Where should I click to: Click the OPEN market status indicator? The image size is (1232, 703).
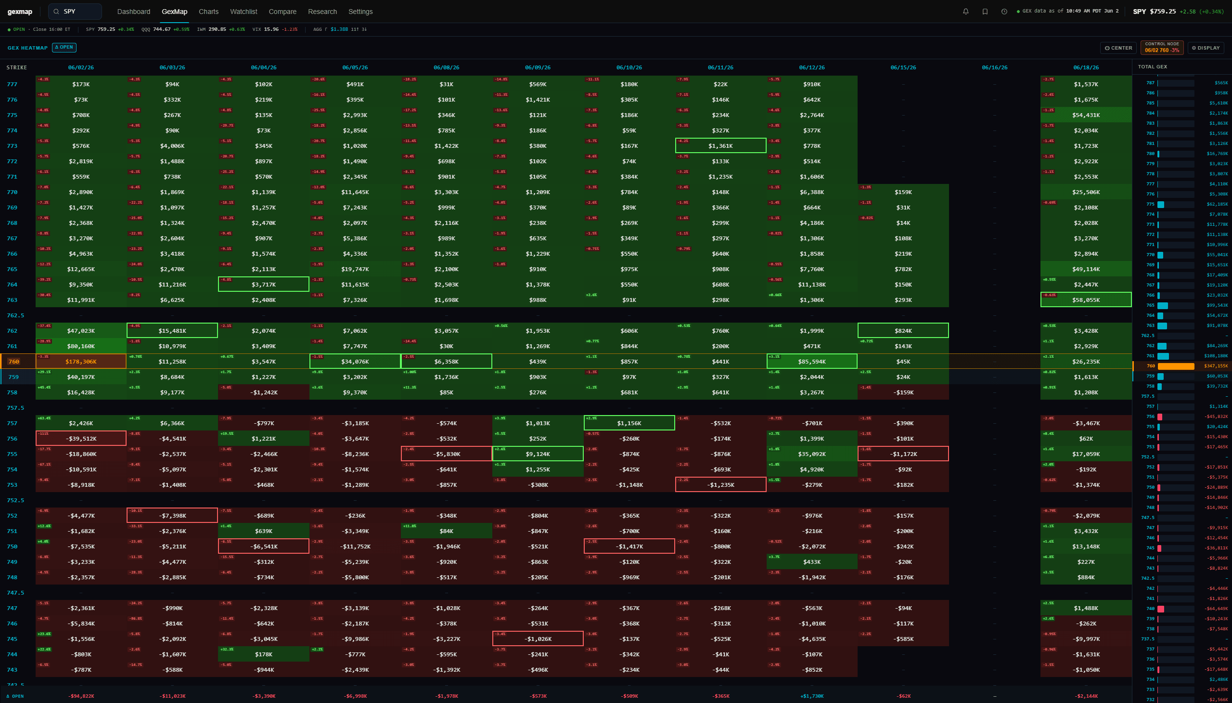(x=16, y=29)
